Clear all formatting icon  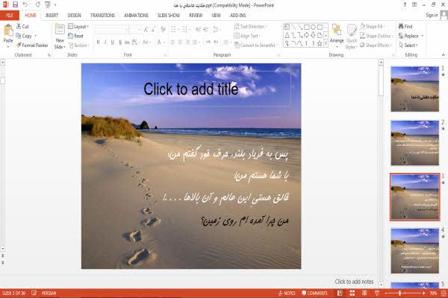coord(163,29)
